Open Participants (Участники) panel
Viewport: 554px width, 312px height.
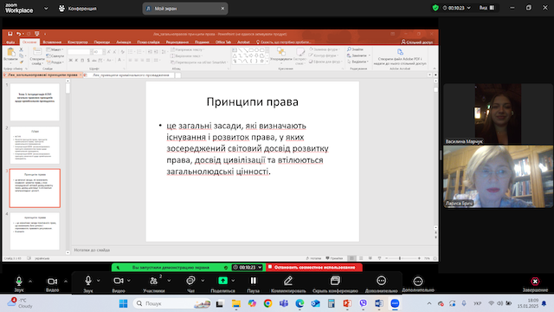(154, 281)
